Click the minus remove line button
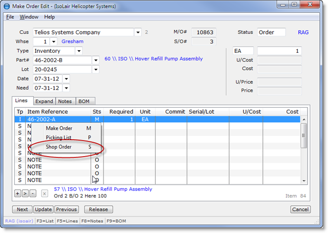 32,193
